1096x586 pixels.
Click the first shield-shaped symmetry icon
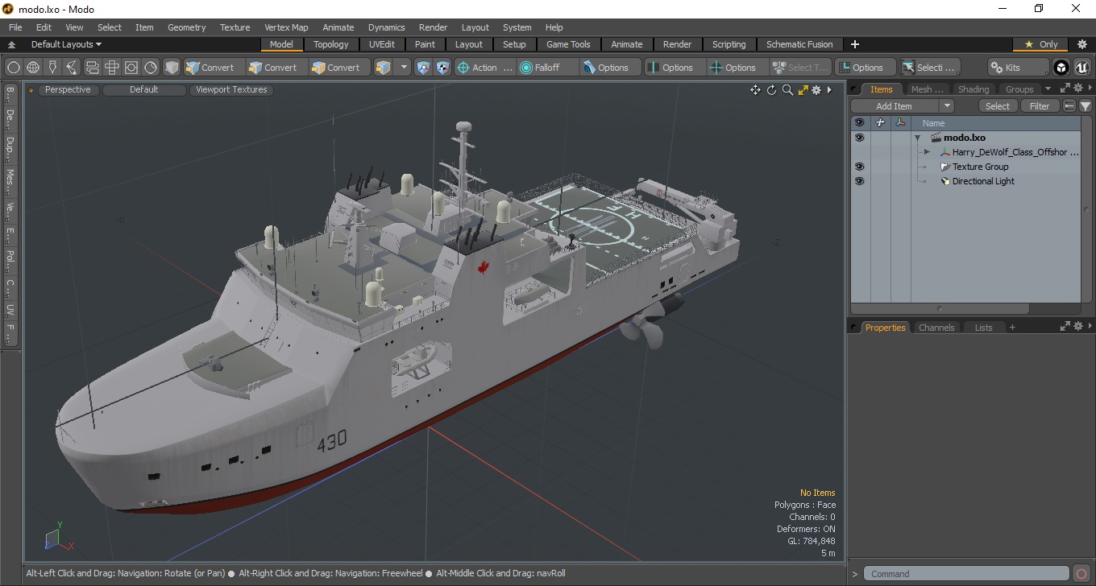(x=423, y=68)
